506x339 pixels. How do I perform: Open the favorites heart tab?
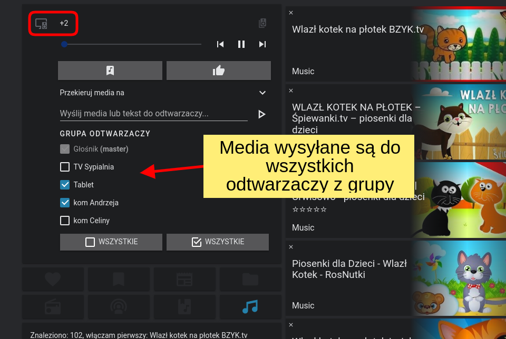[x=53, y=279]
